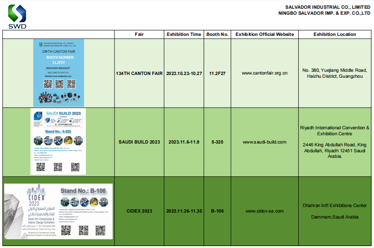Screen dimensions: 374x248
Task: Visit www.saudi-build.com website link
Action: pyautogui.click(x=265, y=142)
